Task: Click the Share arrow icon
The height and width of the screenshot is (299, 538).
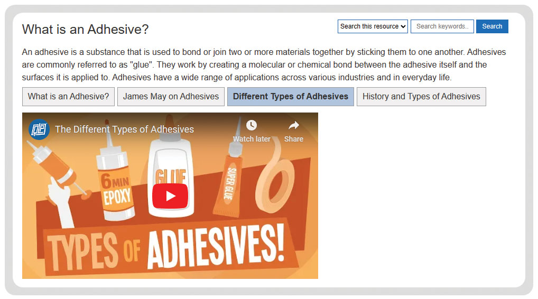Action: (294, 125)
